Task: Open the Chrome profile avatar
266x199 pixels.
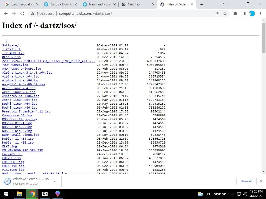Action: [x=252, y=13]
